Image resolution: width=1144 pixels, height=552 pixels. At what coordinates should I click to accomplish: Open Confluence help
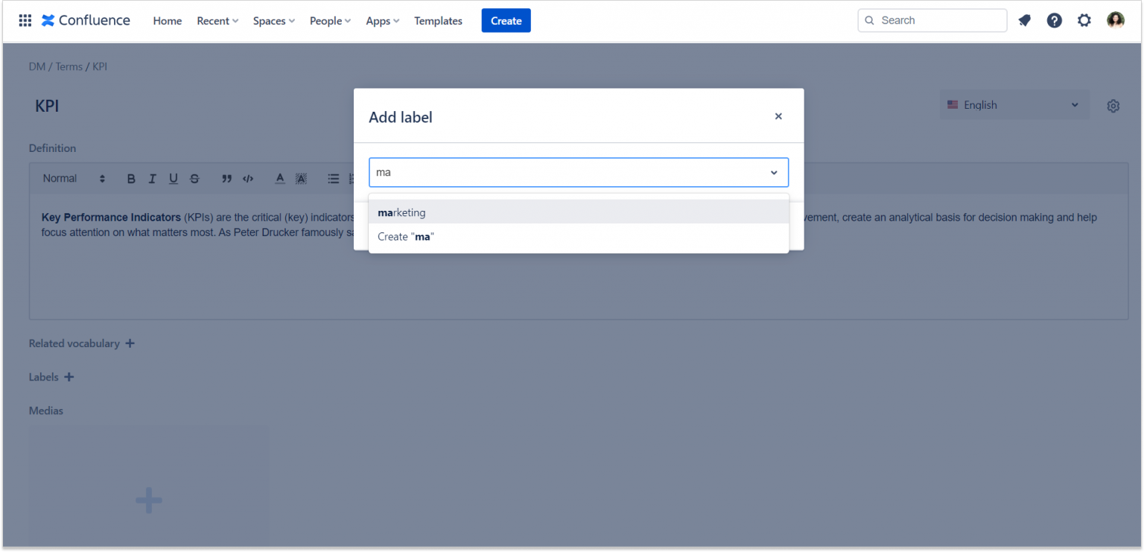point(1054,20)
